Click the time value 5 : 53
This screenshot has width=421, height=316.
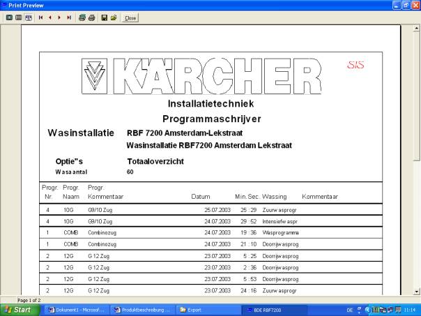pos(250,279)
